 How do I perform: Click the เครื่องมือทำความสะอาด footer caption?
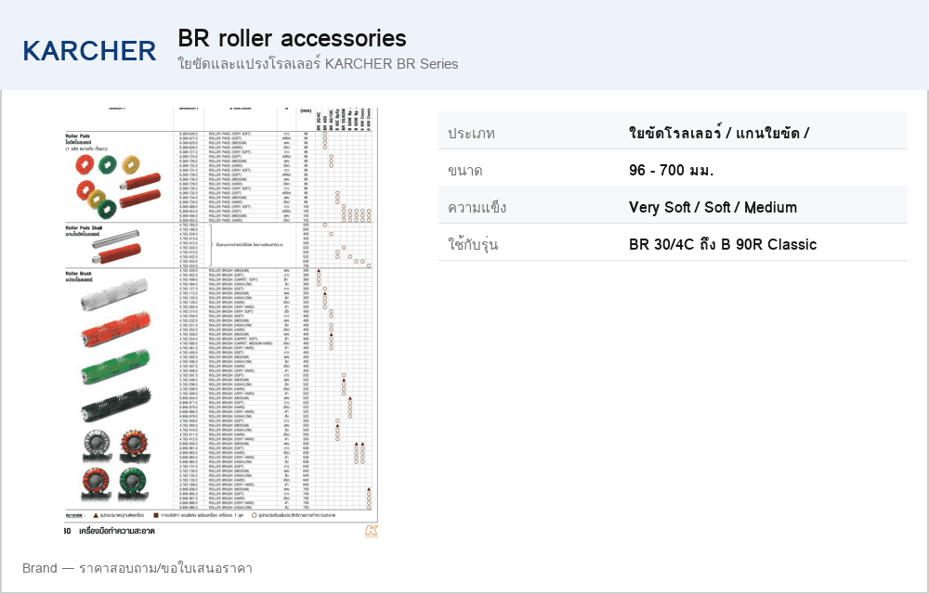tap(117, 531)
